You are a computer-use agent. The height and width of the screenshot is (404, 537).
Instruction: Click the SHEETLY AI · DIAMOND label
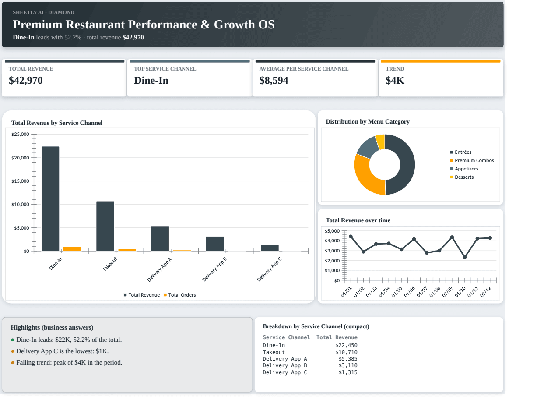[43, 12]
